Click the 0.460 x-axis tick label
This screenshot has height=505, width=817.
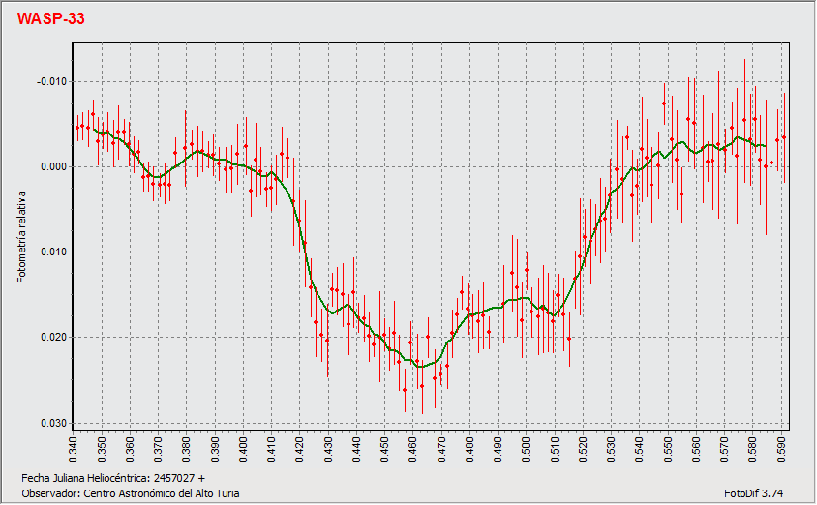tap(413, 449)
